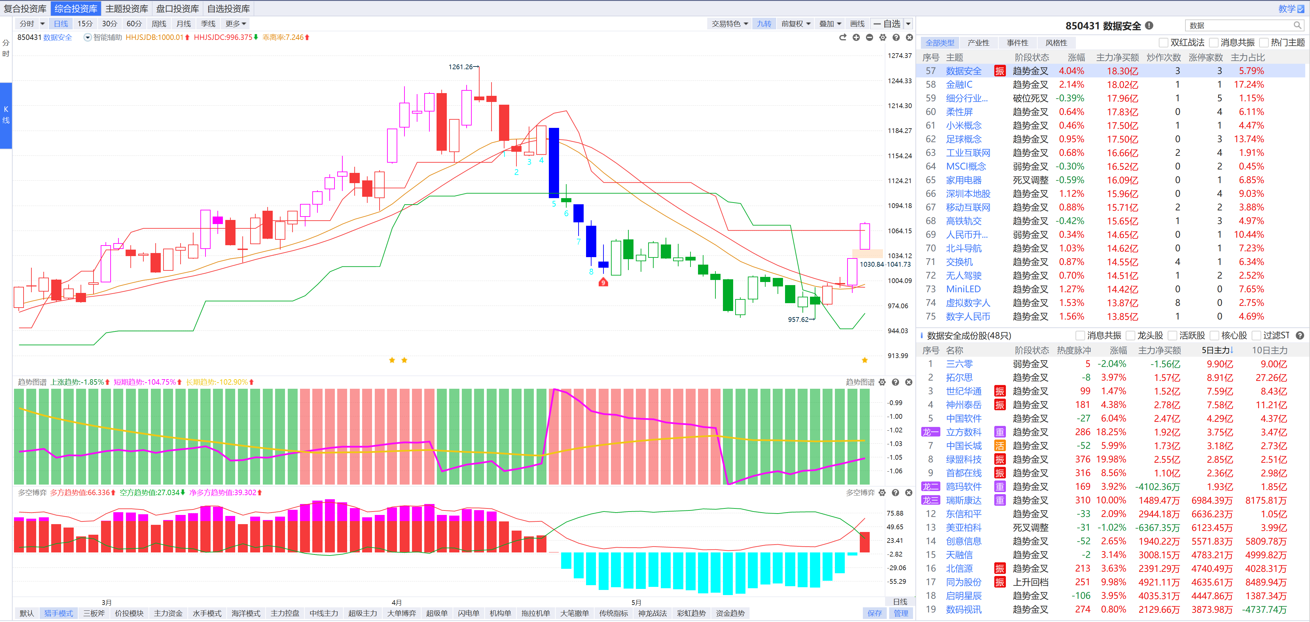Click the red 9 marker on the K-line chart

(603, 282)
